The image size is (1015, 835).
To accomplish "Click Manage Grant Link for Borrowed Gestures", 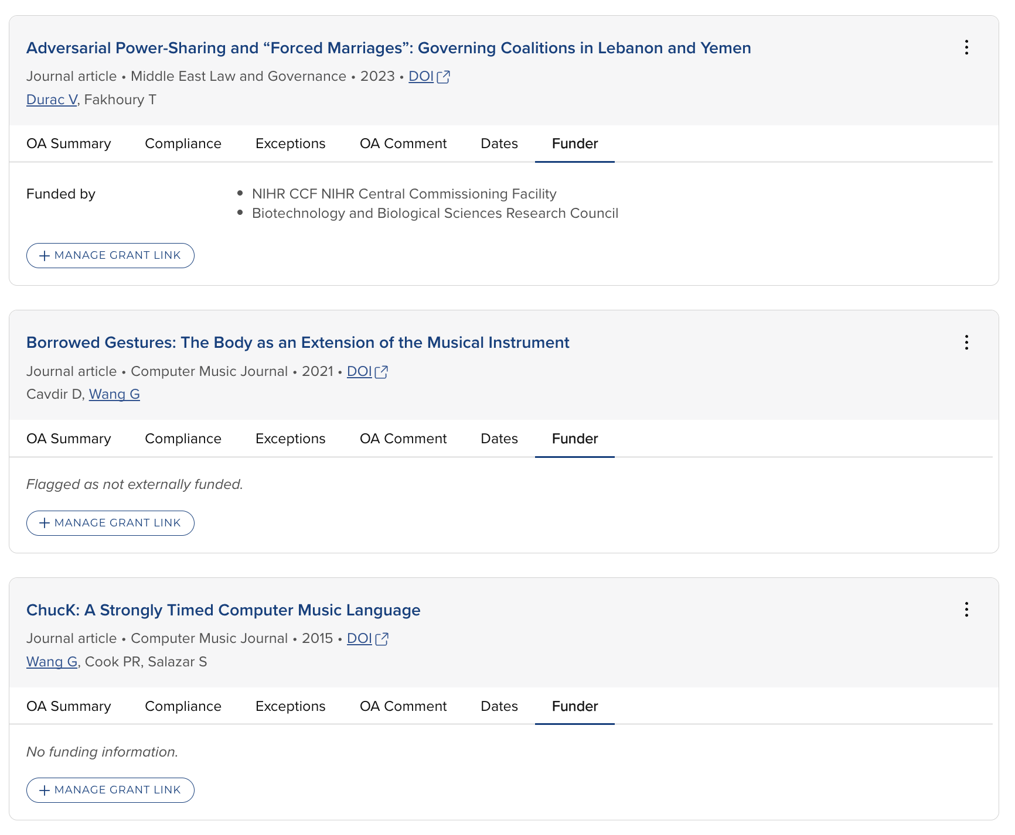I will coord(110,523).
